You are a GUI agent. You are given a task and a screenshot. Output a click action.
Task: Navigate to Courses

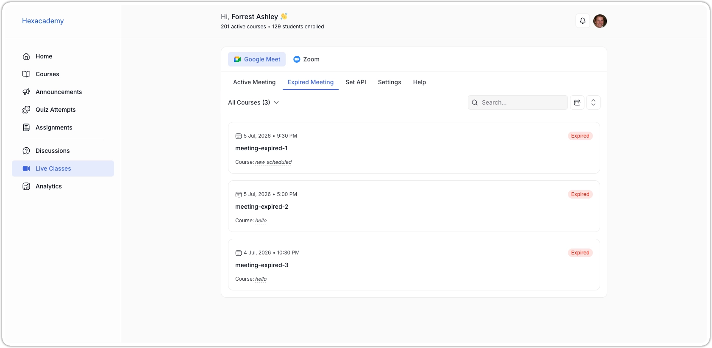pos(63,74)
